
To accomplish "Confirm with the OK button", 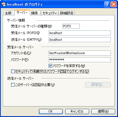I will click(x=51, y=111).
